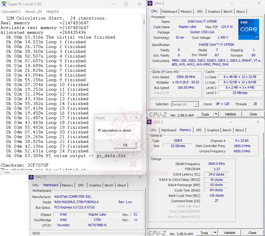Open About tab in top CPU-Z window

point(240,12)
